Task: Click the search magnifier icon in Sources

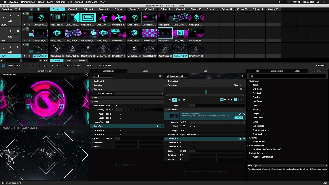Action: click(252, 76)
